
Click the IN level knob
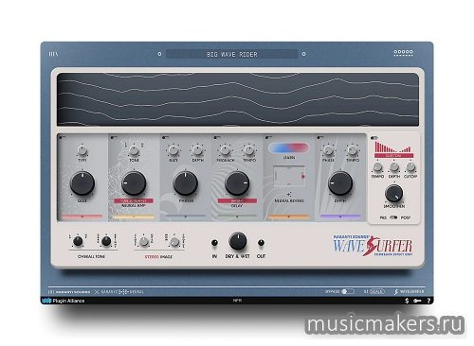(214, 243)
